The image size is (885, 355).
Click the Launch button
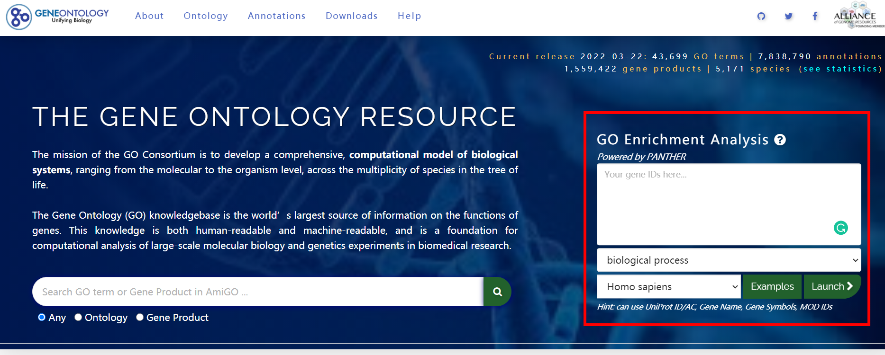click(832, 287)
